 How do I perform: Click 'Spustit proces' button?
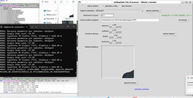pos(130,83)
